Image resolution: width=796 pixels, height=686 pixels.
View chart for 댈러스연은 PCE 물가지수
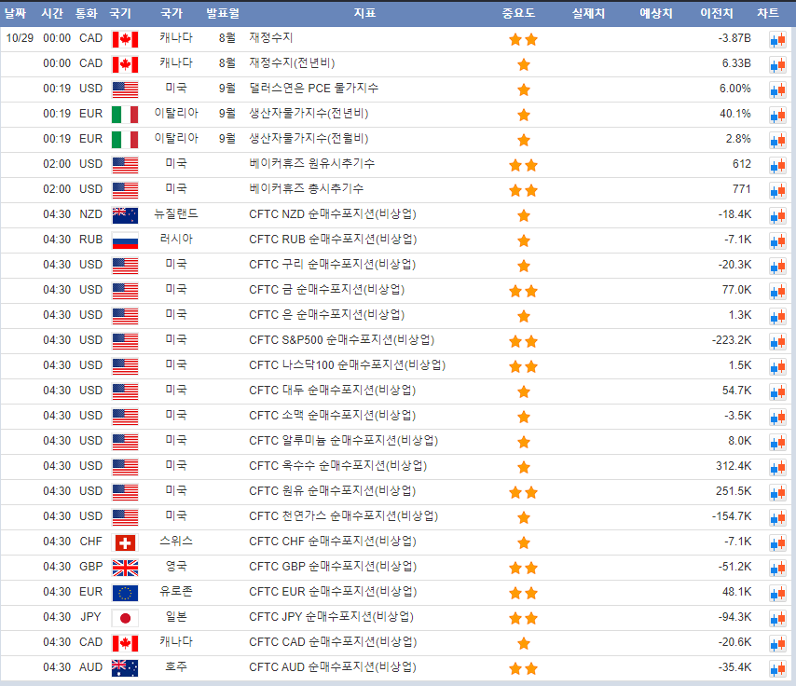point(776,89)
